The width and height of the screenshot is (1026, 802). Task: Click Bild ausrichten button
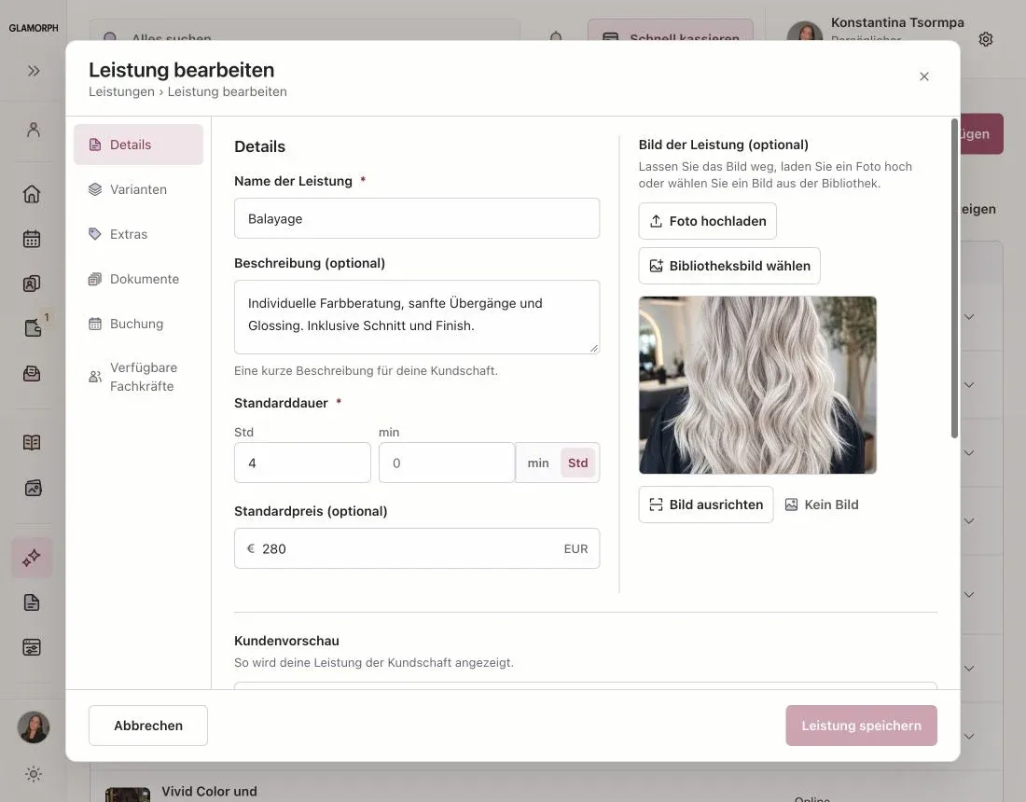click(705, 505)
